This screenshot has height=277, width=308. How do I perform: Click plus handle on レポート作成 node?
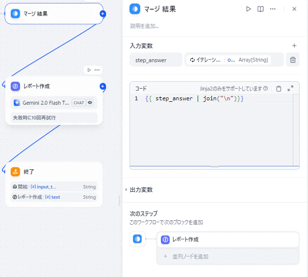(x=103, y=86)
